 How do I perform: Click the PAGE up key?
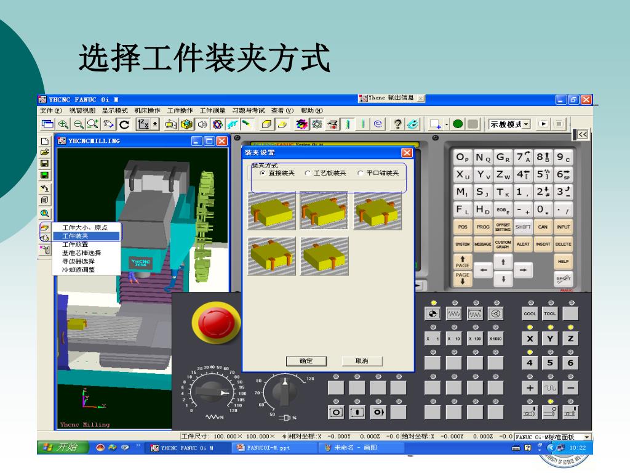coord(463,262)
